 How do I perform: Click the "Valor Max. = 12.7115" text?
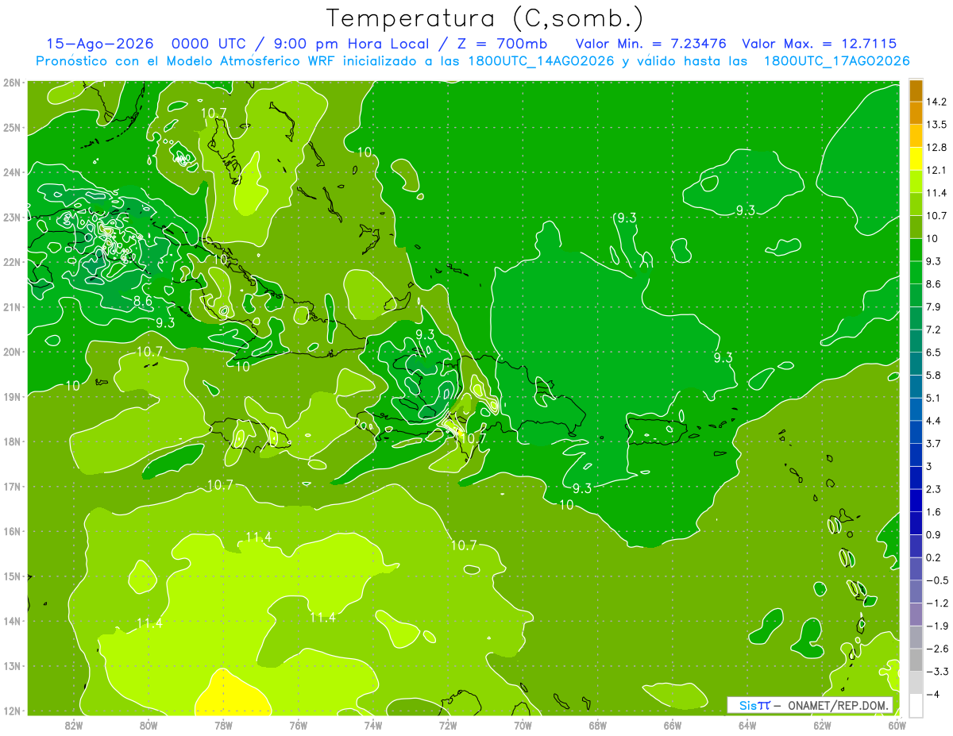click(820, 44)
